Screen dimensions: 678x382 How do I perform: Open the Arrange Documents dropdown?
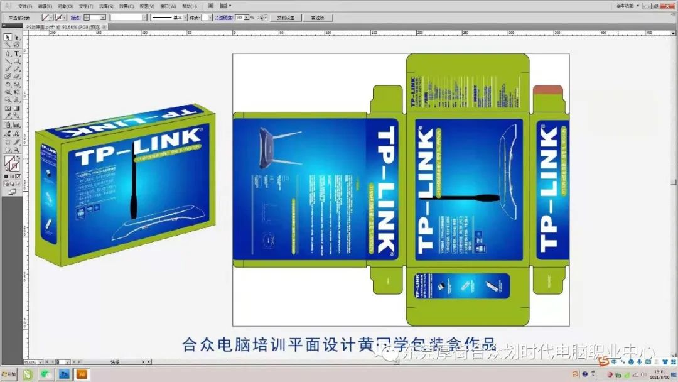point(226,6)
